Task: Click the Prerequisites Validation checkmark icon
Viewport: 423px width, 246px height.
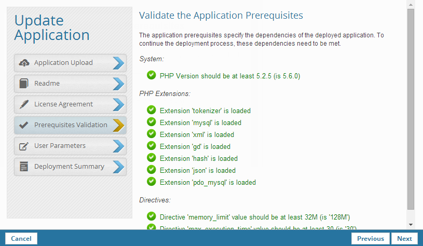Action: tap(24, 125)
